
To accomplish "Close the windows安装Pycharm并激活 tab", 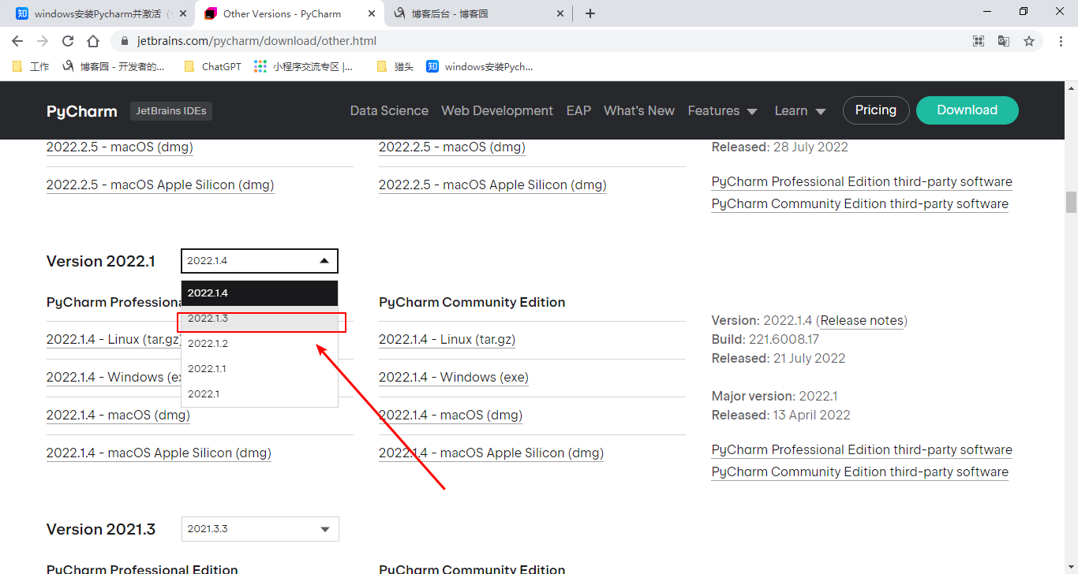I will click(x=183, y=13).
